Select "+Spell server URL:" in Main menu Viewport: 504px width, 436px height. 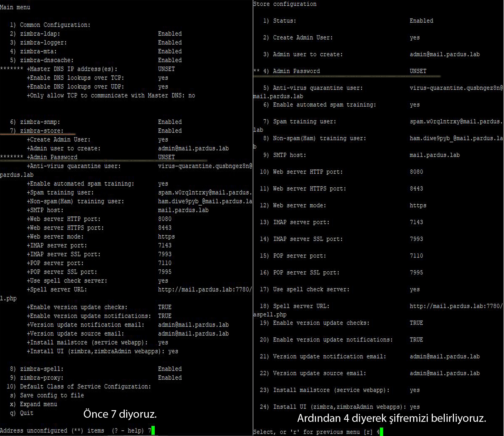click(x=57, y=289)
